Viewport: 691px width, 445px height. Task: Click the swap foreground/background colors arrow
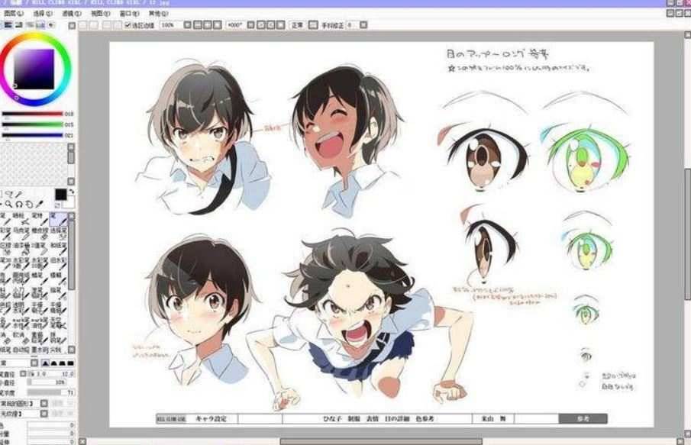[70, 193]
